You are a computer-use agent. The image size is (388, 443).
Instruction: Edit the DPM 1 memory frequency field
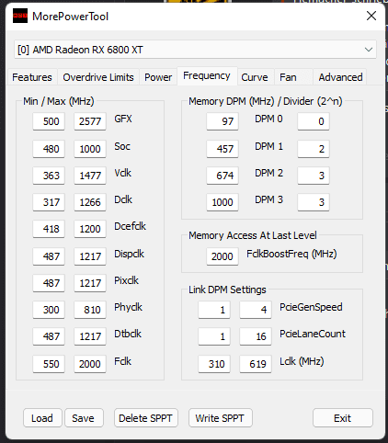coord(223,149)
